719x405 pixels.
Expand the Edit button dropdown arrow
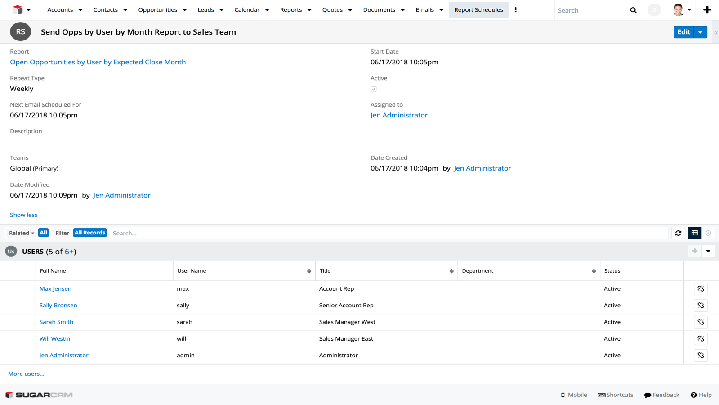(701, 32)
